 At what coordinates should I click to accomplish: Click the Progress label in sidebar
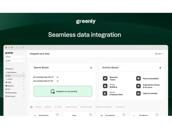click(x=10, y=69)
